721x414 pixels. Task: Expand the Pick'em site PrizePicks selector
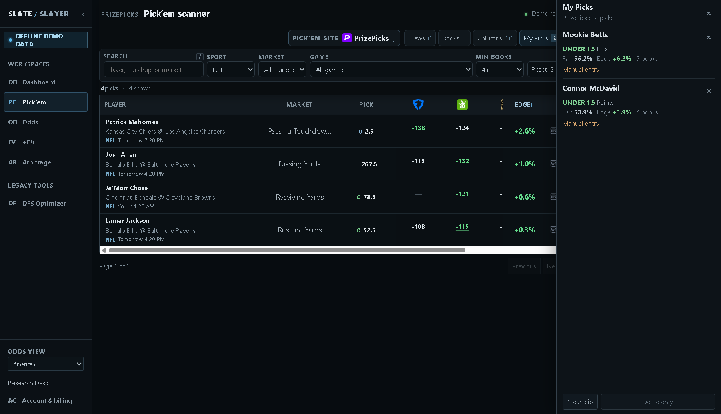point(344,38)
